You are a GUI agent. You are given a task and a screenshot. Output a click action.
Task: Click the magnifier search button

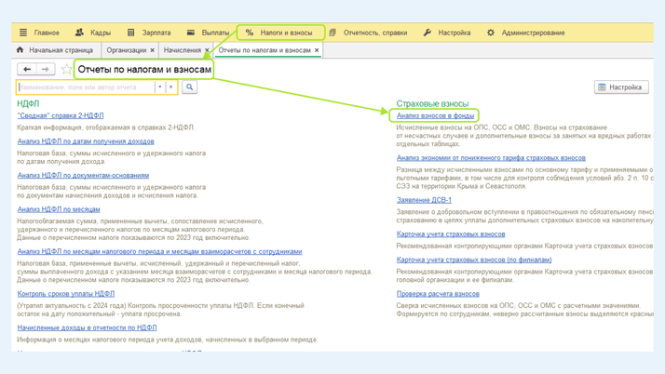[x=190, y=87]
